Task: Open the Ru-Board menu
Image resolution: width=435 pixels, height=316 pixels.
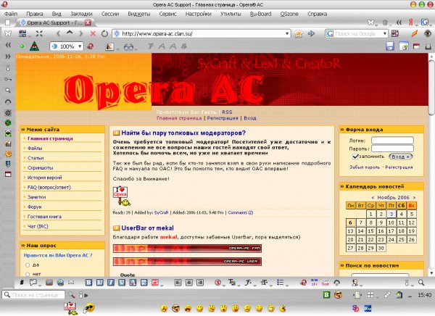Action: (x=260, y=14)
